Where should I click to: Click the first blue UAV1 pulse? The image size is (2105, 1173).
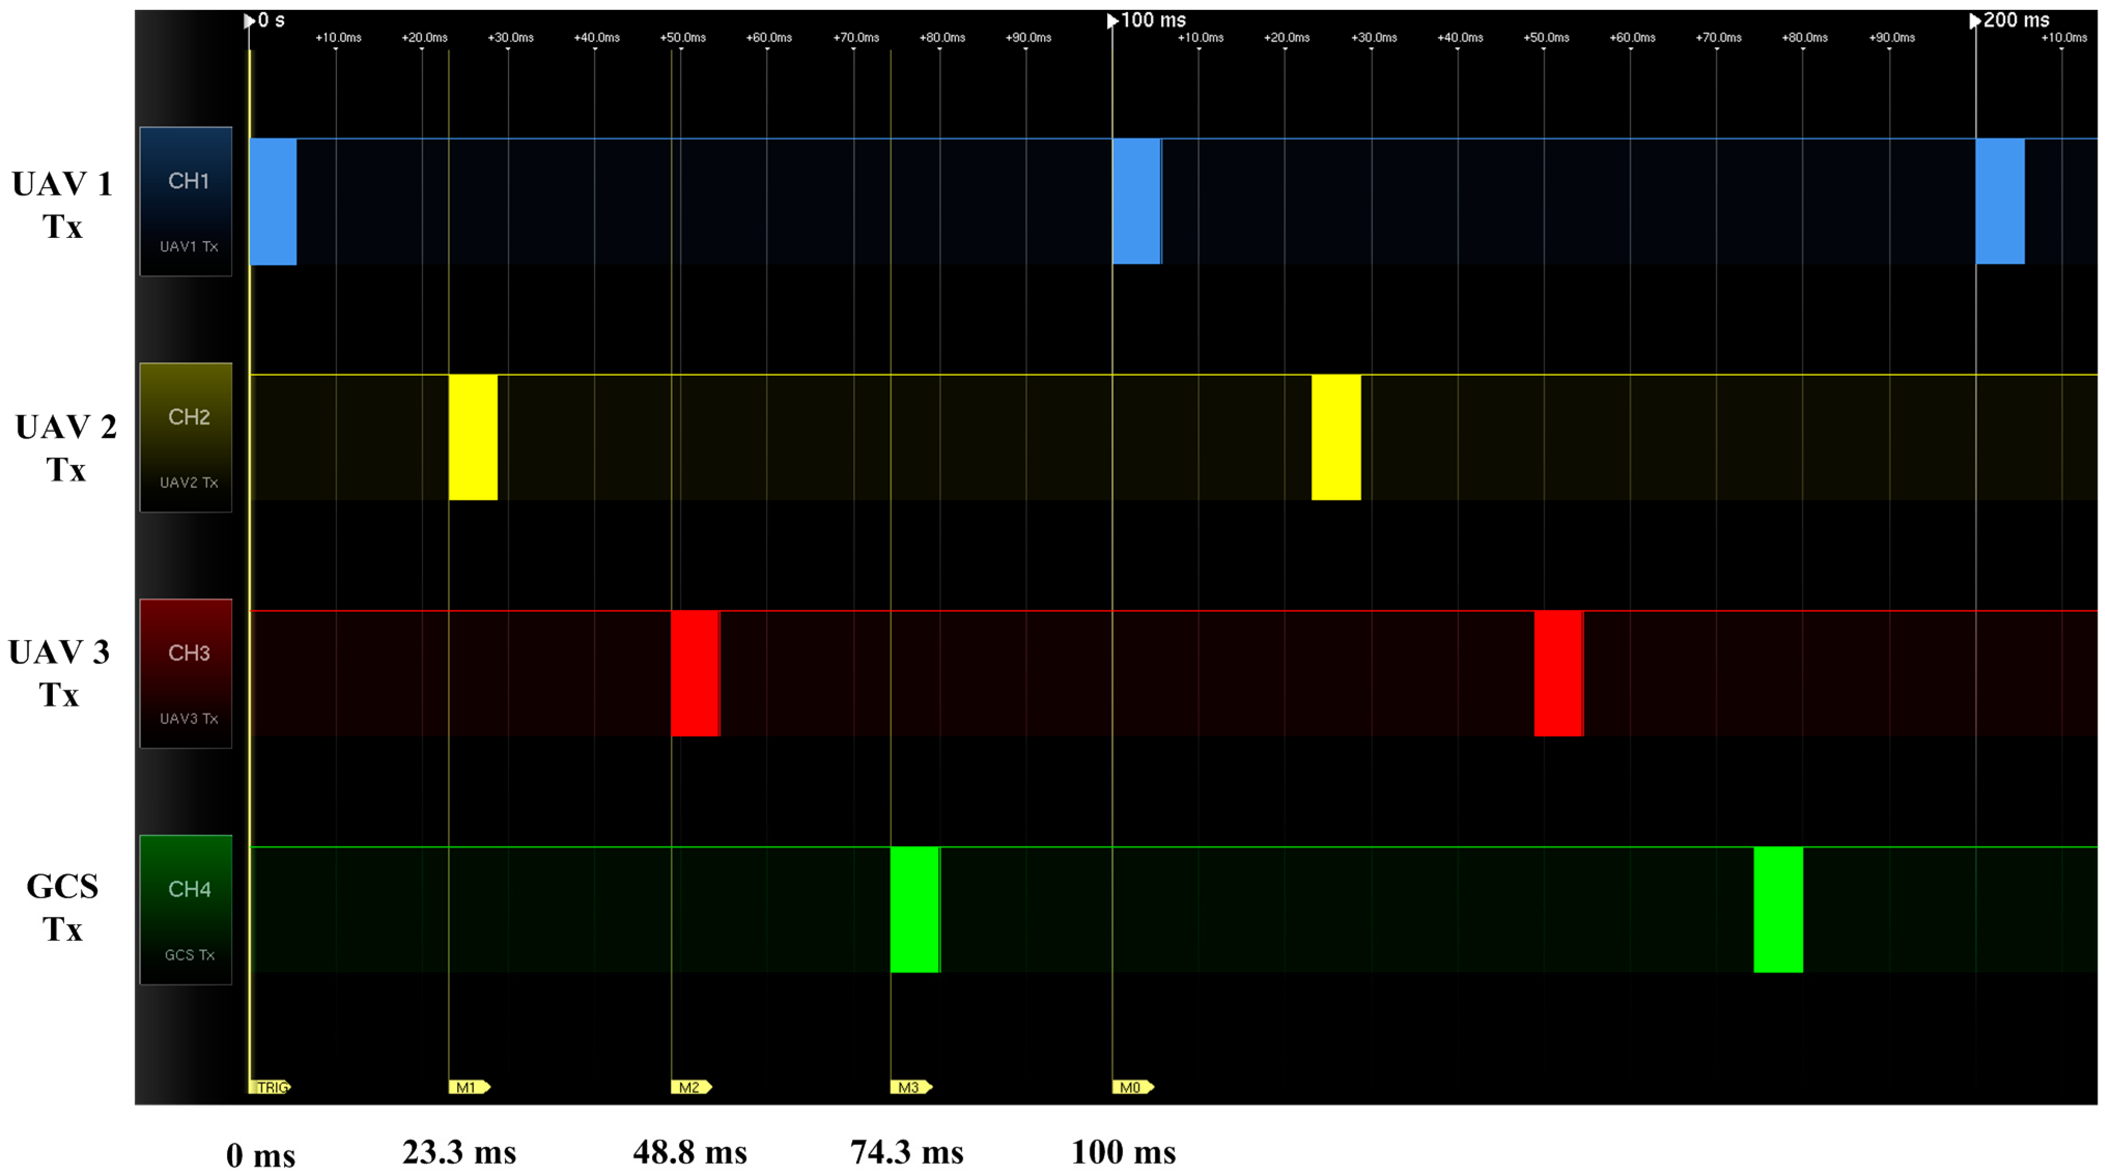pyautogui.click(x=273, y=201)
